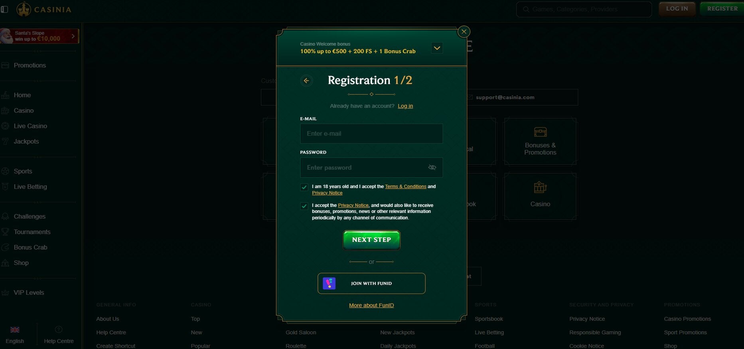744x349 pixels.
Task: Open Sport Promotions footer link
Action: [685, 333]
